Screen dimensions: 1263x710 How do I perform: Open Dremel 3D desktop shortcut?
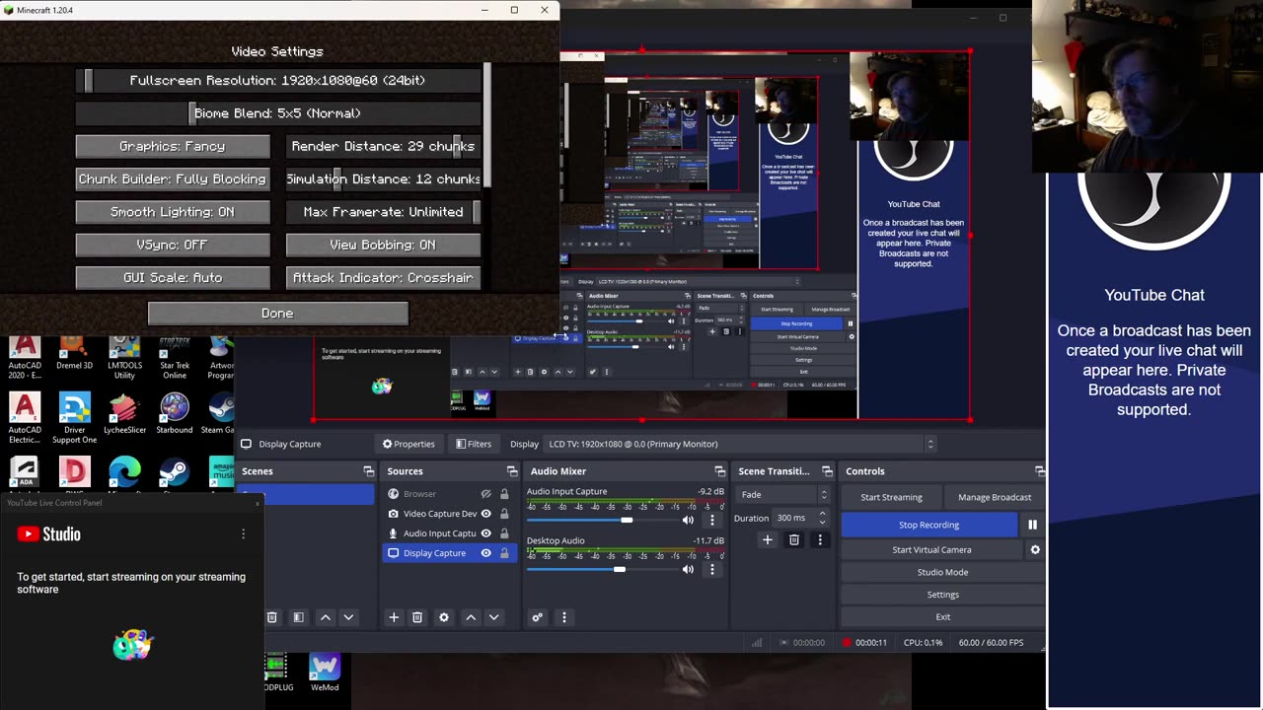[75, 353]
